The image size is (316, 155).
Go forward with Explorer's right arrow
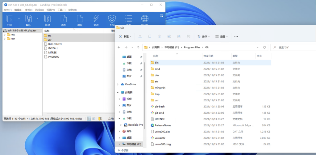click(x=126, y=47)
